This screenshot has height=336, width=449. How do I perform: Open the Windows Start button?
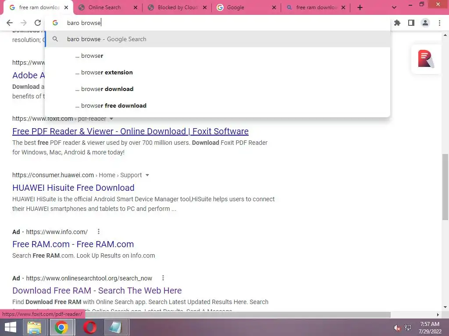click(11, 327)
